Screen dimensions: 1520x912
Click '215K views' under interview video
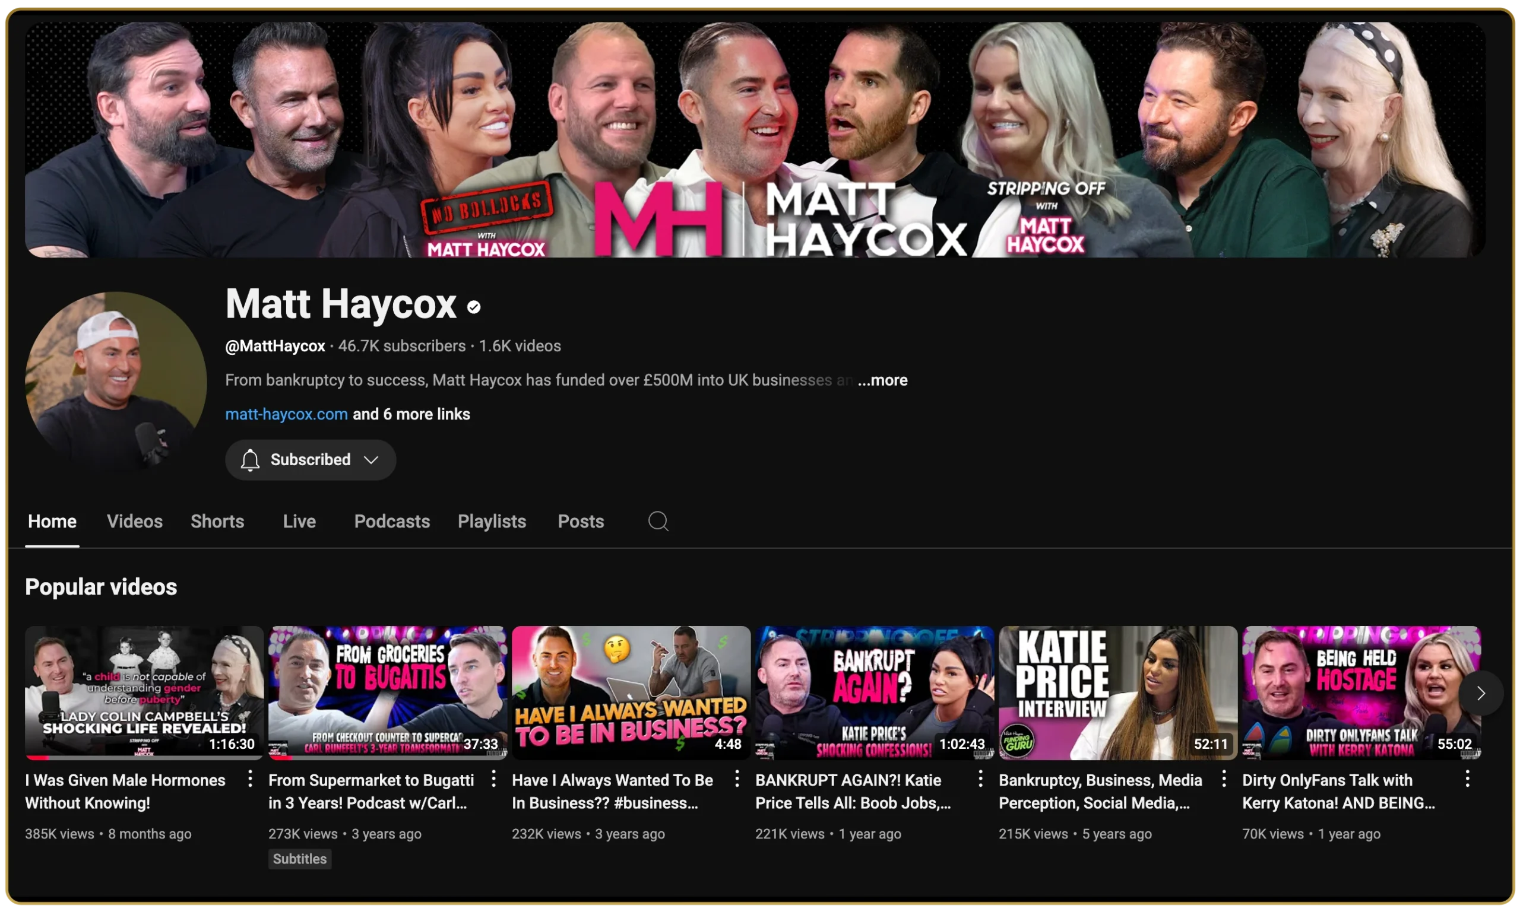tap(1034, 834)
